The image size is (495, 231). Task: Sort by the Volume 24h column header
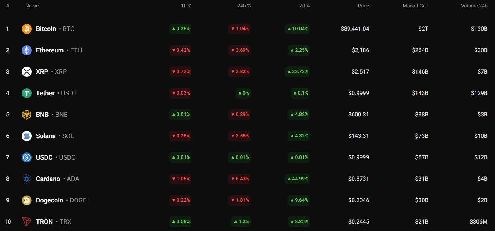(474, 6)
